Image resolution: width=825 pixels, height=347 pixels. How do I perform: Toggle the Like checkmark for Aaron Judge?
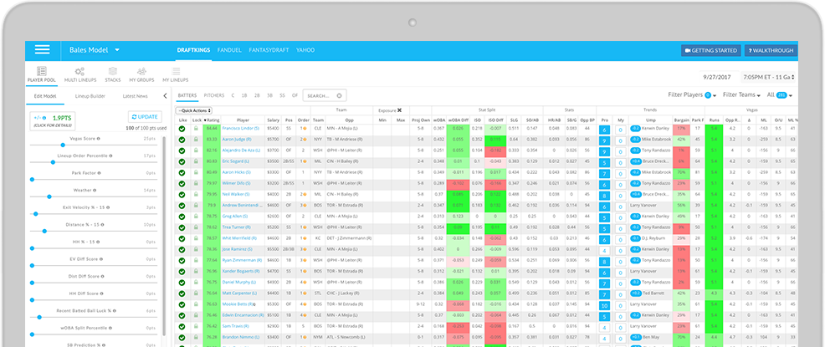point(182,140)
